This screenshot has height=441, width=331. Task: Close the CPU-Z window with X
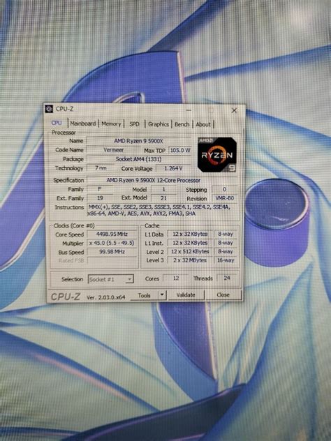pyautogui.click(x=234, y=110)
